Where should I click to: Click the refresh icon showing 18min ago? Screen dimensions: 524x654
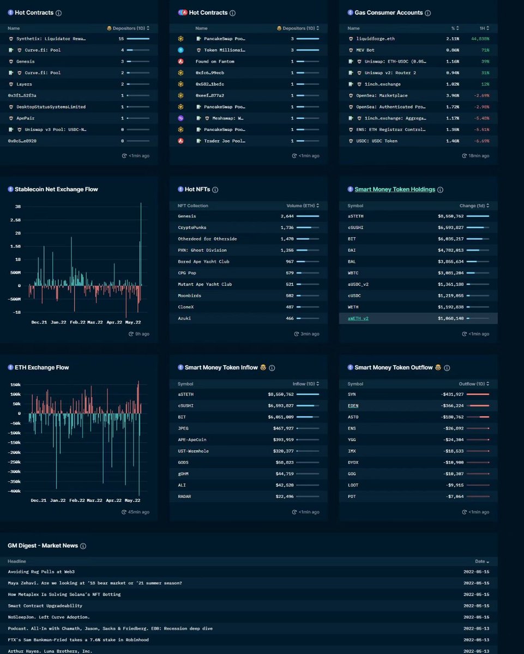tap(464, 156)
